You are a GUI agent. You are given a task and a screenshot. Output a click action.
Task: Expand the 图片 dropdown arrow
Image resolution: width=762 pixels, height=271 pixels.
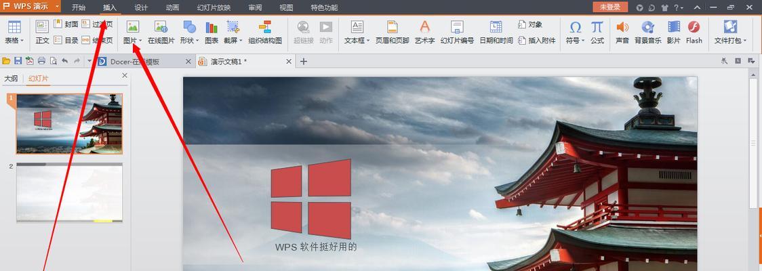(140, 41)
